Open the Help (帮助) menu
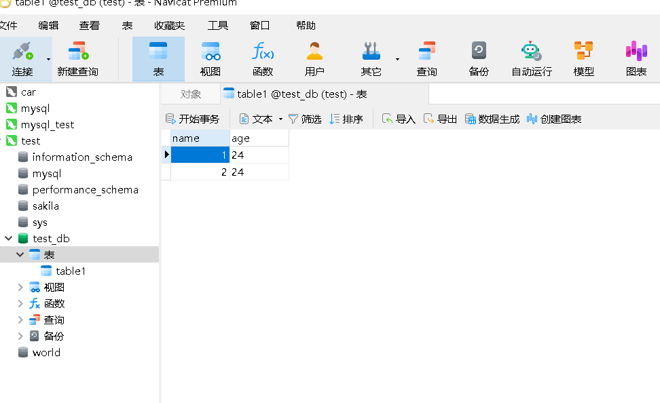 306,26
